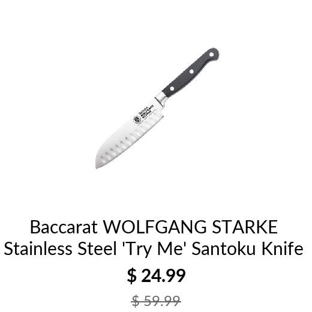Click the steel bolster between handle and blade

[161, 98]
